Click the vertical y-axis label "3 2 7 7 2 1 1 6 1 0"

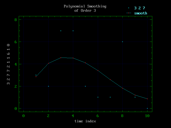pos(8,64)
